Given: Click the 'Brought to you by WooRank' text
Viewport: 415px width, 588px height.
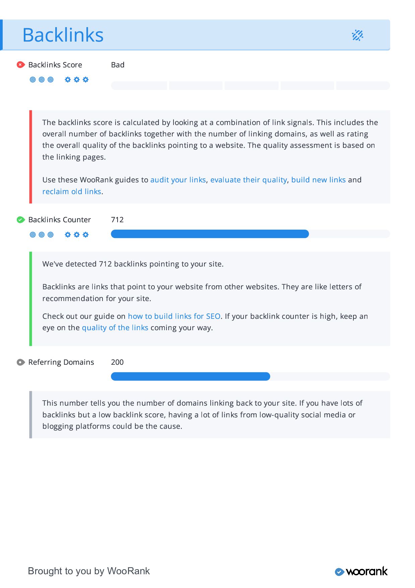Looking at the screenshot, I should tap(89, 571).
